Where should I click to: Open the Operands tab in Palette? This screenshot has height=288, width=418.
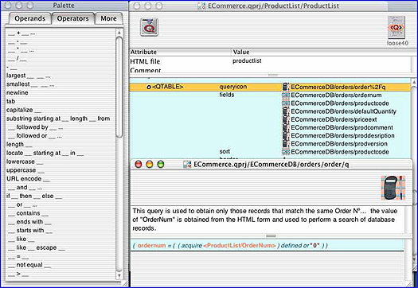(29, 18)
